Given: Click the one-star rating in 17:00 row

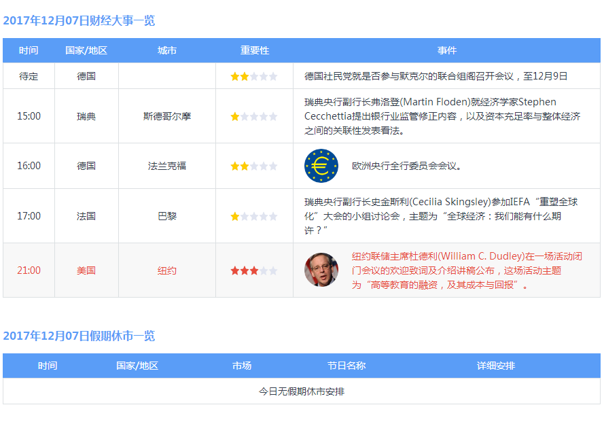Looking at the screenshot, I should click(x=254, y=216).
